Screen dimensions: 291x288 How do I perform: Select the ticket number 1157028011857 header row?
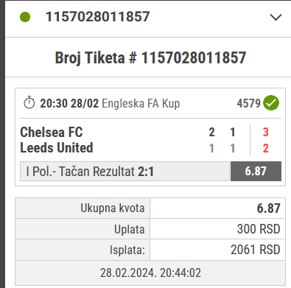[148, 18]
